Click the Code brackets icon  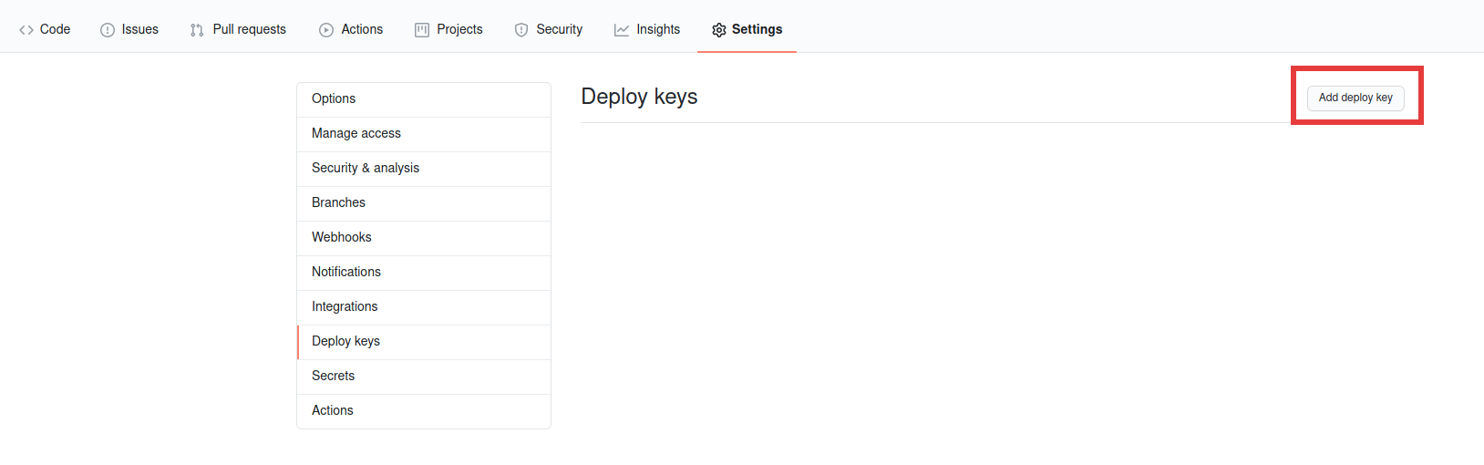click(26, 30)
